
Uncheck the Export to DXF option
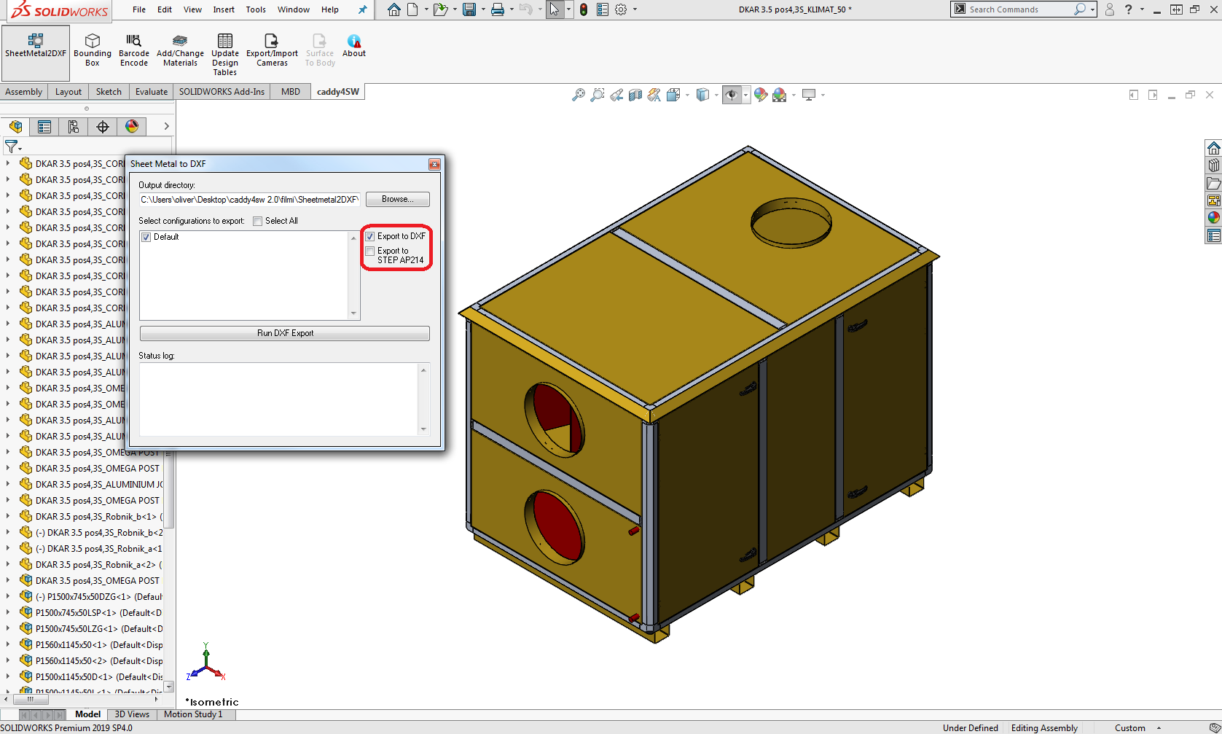[370, 236]
